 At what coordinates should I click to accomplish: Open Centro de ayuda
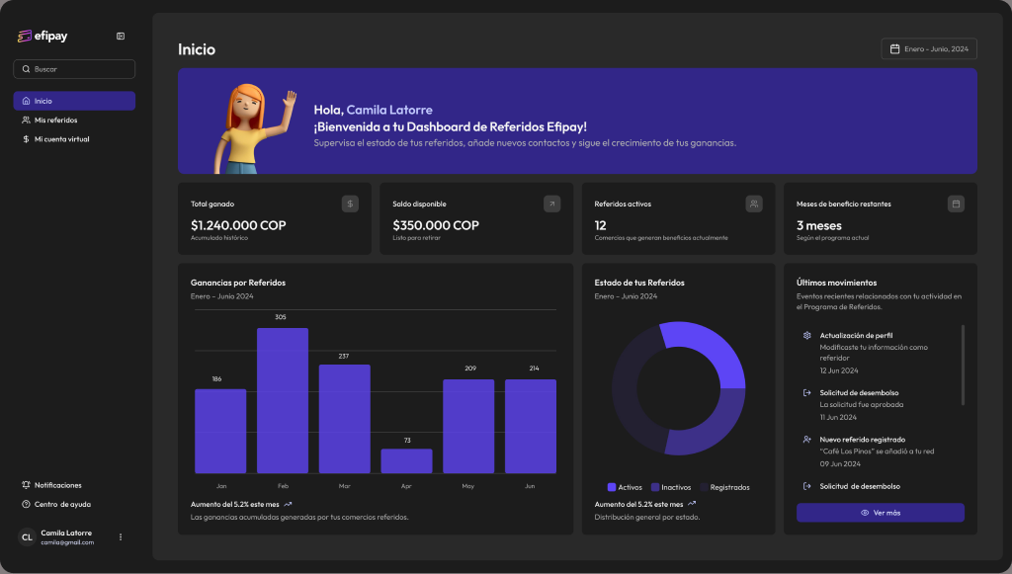click(74, 504)
